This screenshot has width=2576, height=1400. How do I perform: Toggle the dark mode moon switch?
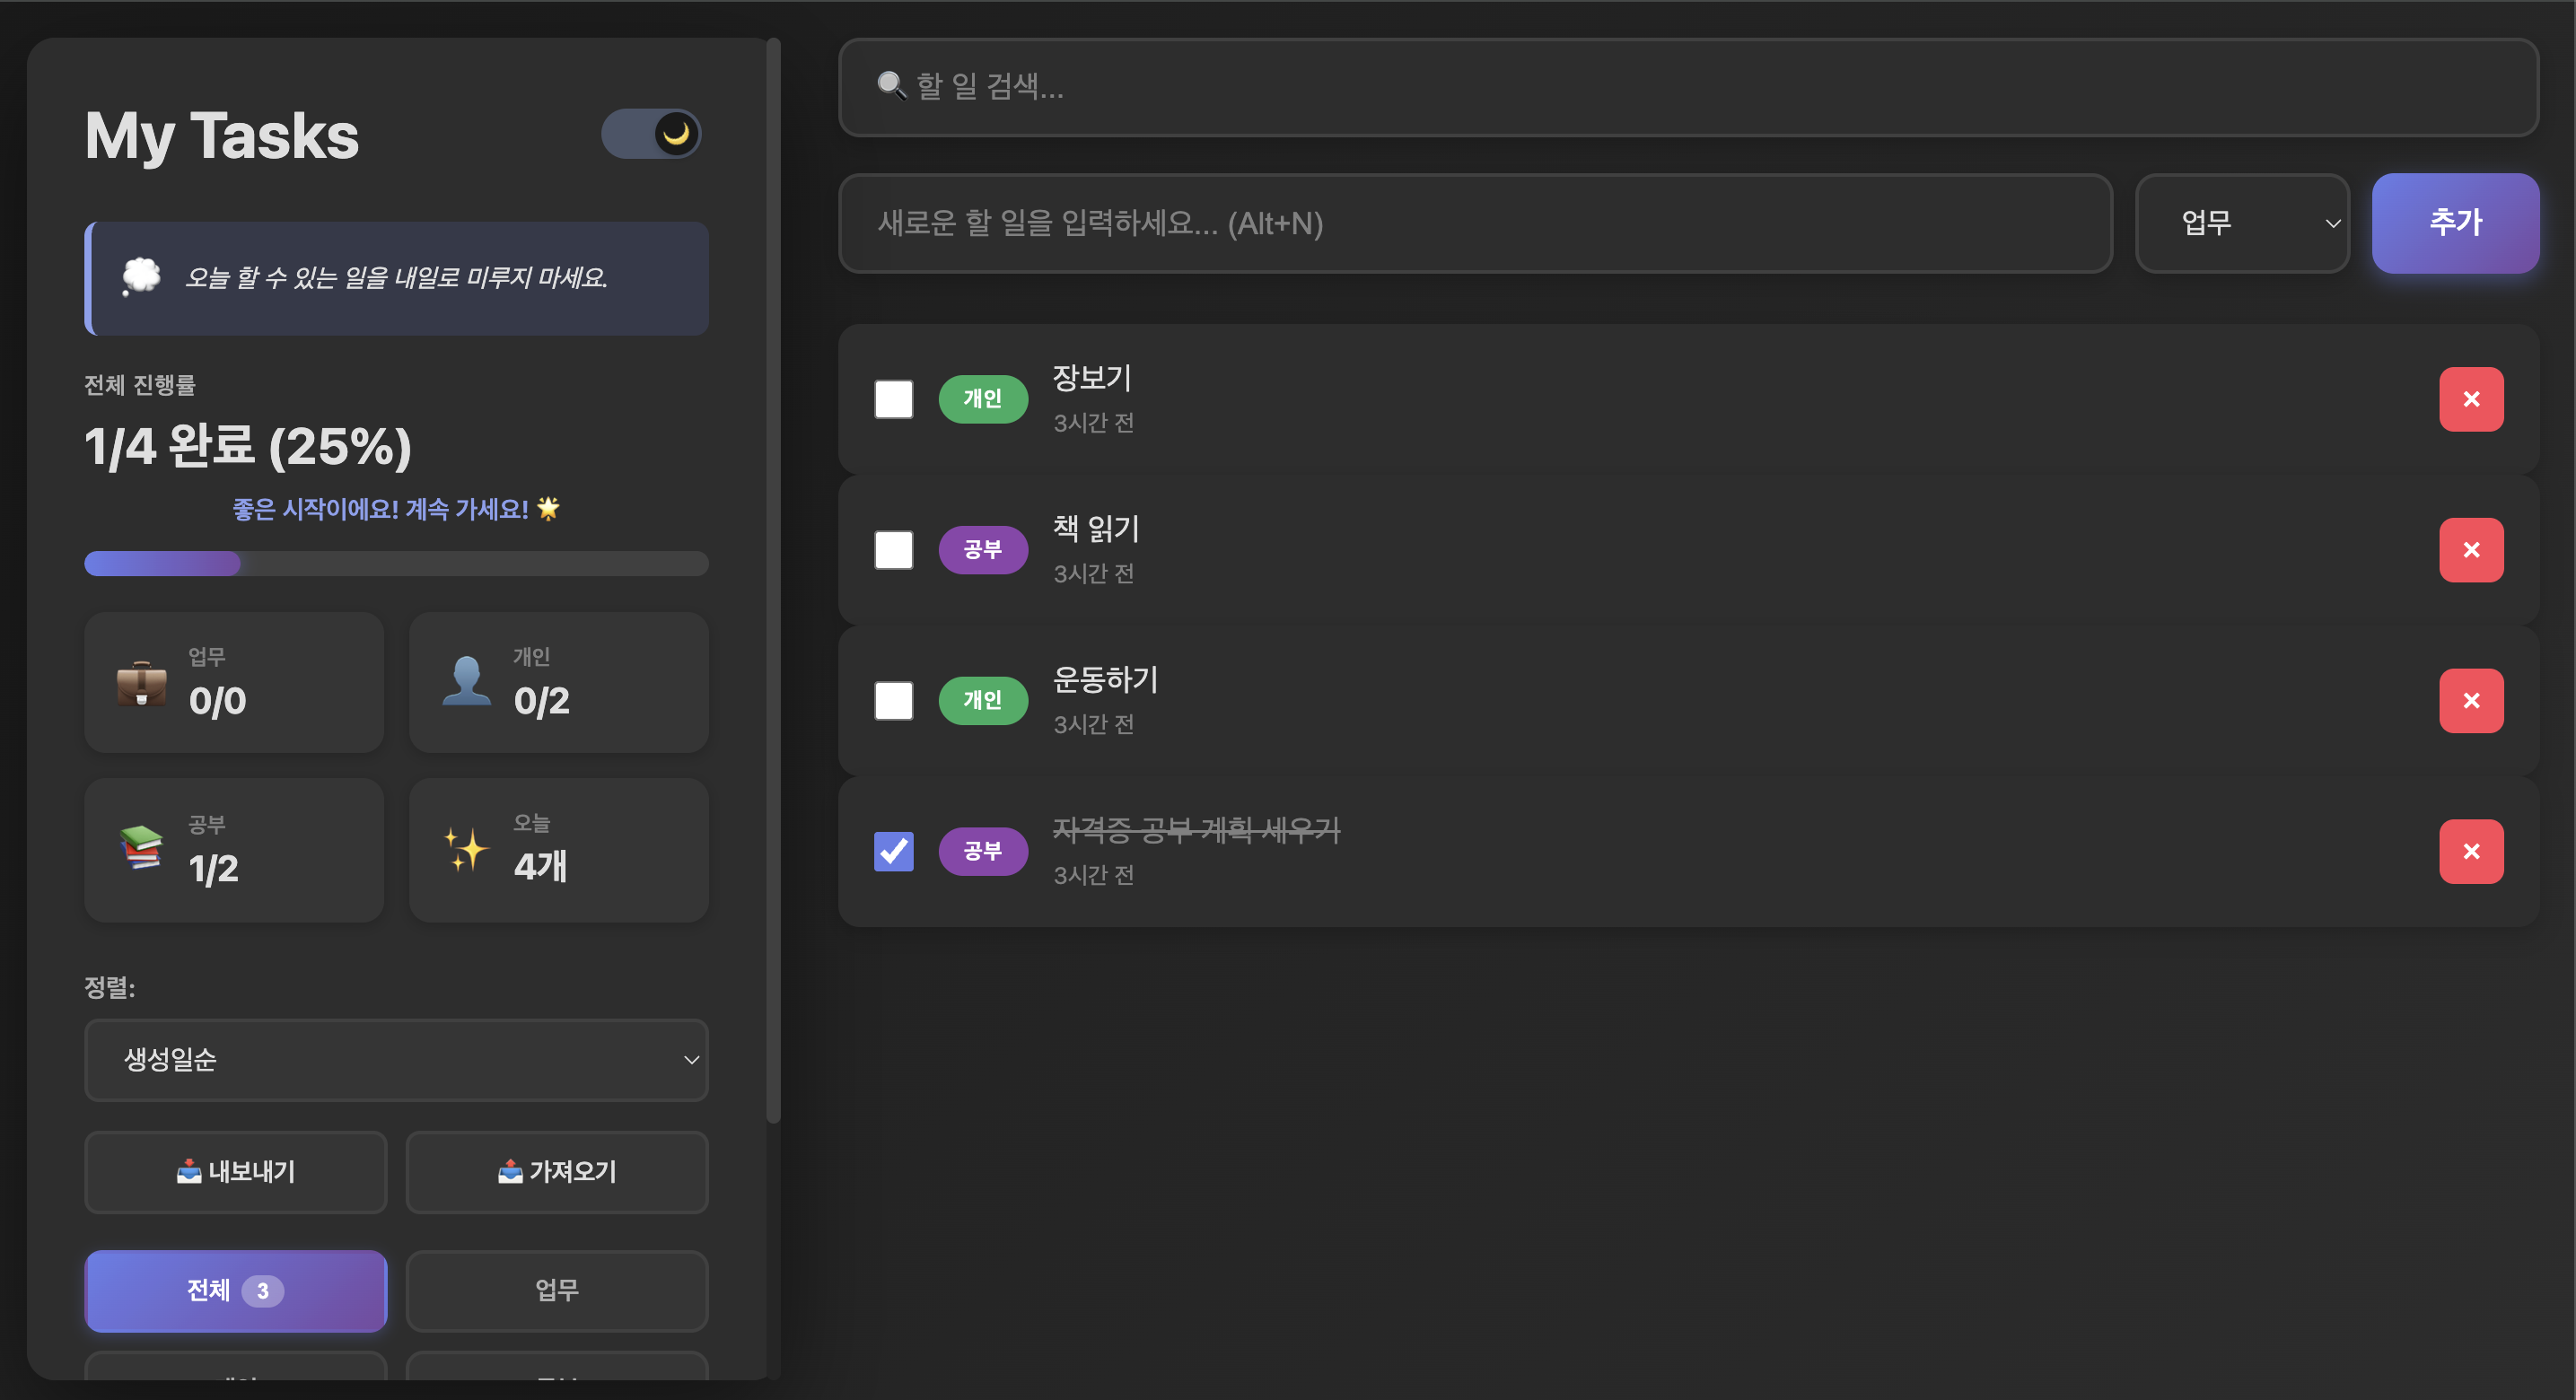651,134
